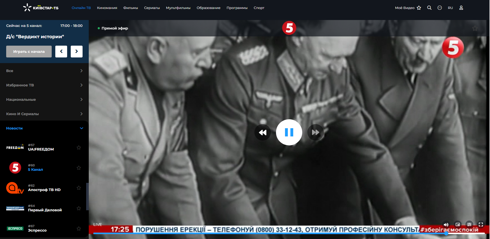This screenshot has width=490, height=239.
Task: Pause the live video playback
Action: pyautogui.click(x=289, y=132)
